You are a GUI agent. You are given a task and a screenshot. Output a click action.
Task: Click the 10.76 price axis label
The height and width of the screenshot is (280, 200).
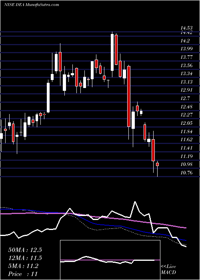tap(186, 173)
